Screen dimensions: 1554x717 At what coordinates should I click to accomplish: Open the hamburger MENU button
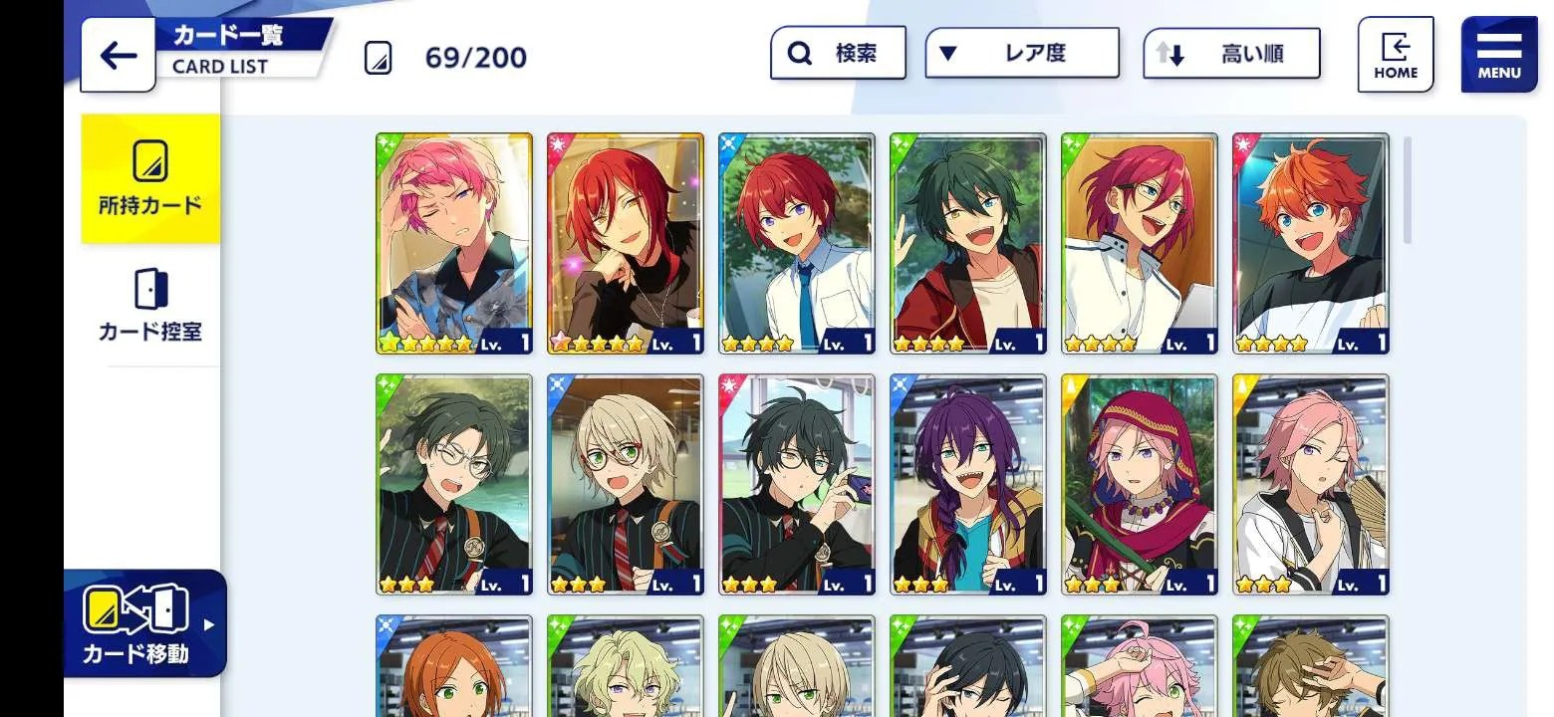(1499, 55)
